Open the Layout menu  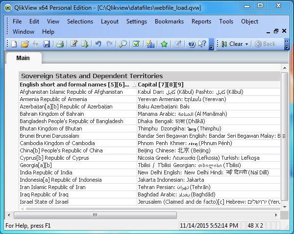point(110,21)
